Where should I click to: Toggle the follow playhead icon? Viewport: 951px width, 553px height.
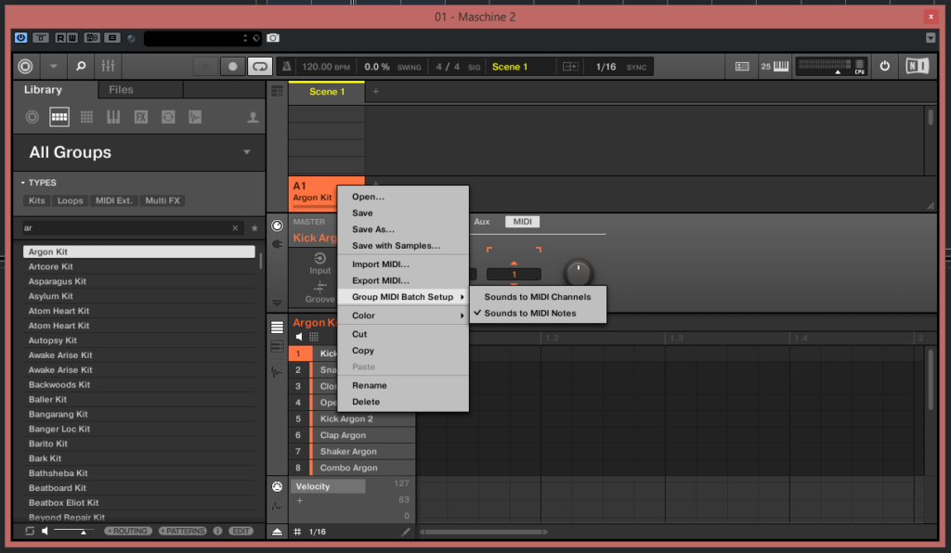[x=570, y=67]
